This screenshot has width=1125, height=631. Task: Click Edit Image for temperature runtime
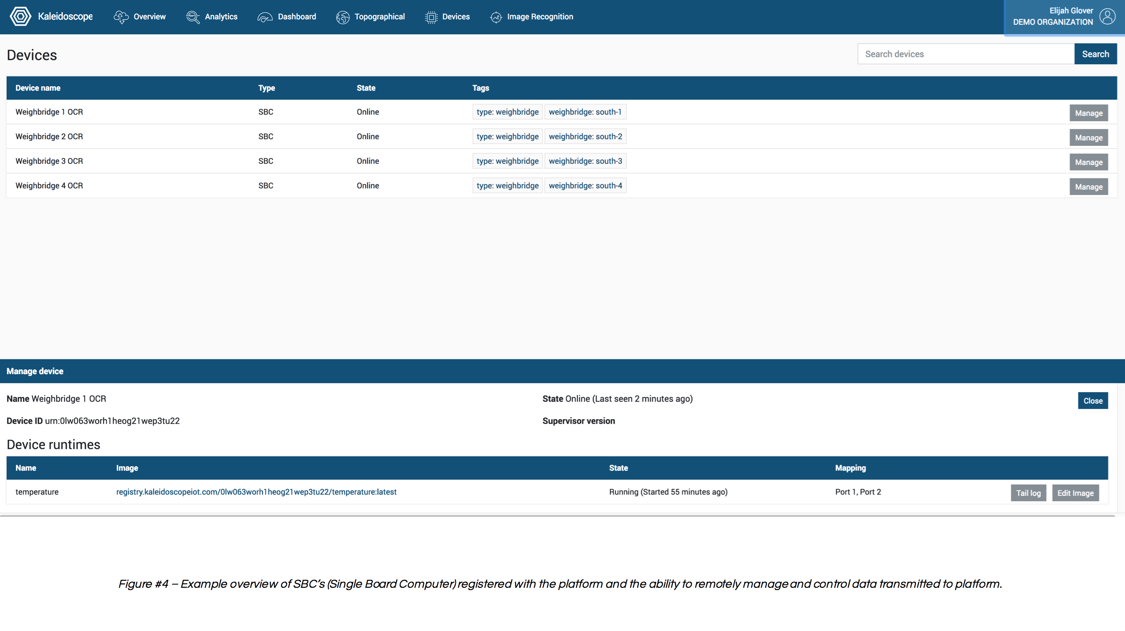1075,493
